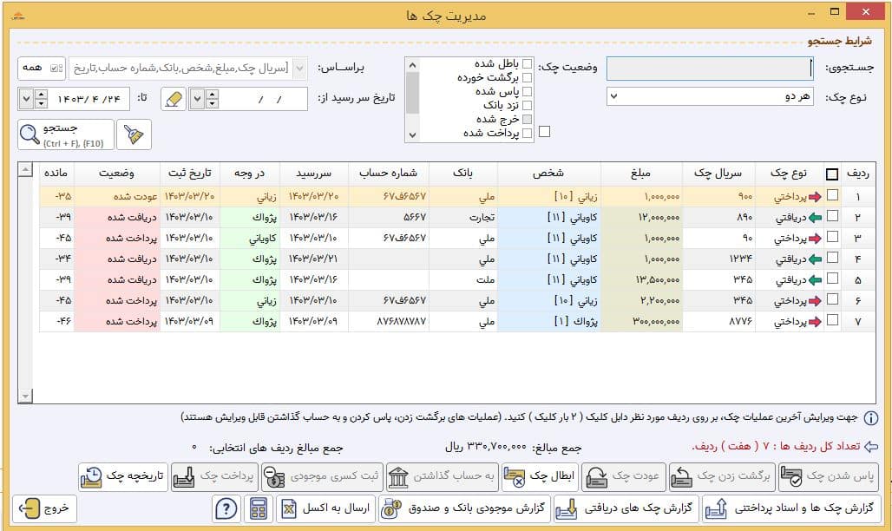The height and width of the screenshot is (531, 892).
Task: Export list with ارسال به اکسل
Action: point(326,508)
